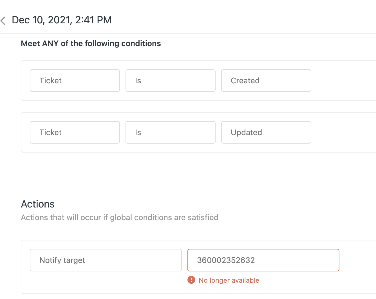The width and height of the screenshot is (376, 299).
Task: Click empty space in Created condition card
Action: pos(343,81)
